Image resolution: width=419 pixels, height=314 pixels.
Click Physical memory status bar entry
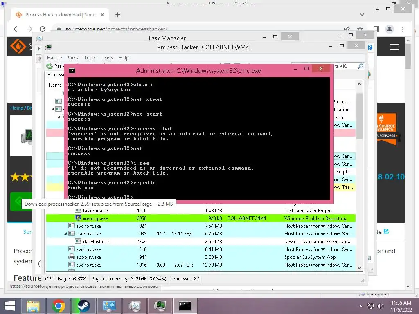129,279
